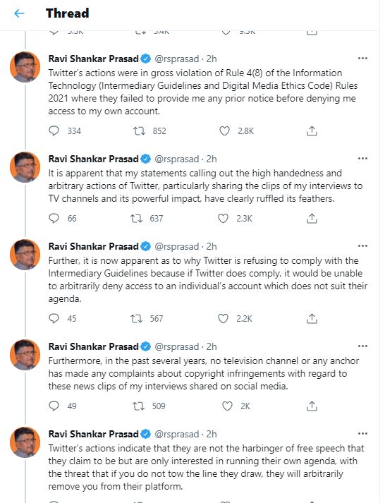The width and height of the screenshot is (385, 503).
Task: Like the tweet showing 2.3K likes
Action: (223, 219)
